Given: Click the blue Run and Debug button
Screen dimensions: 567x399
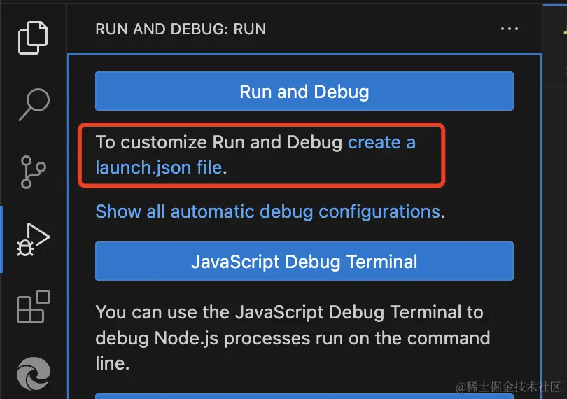Looking at the screenshot, I should 304,91.
